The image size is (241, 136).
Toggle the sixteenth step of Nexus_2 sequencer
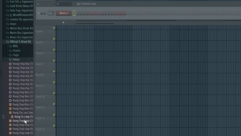[x=125, y=14]
